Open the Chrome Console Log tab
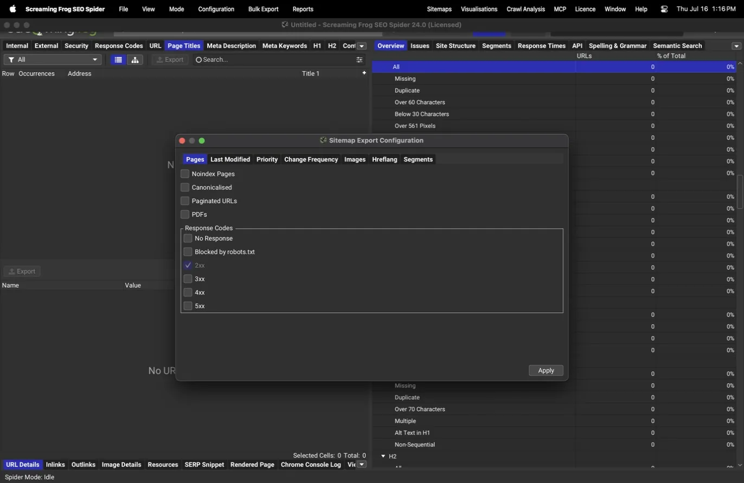This screenshot has height=483, width=744. click(311, 465)
